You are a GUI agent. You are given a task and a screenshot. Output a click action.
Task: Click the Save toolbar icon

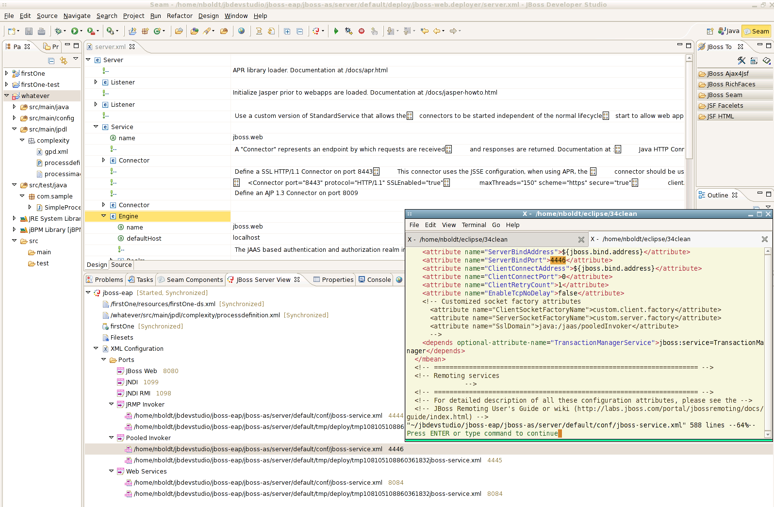pyautogui.click(x=29, y=31)
